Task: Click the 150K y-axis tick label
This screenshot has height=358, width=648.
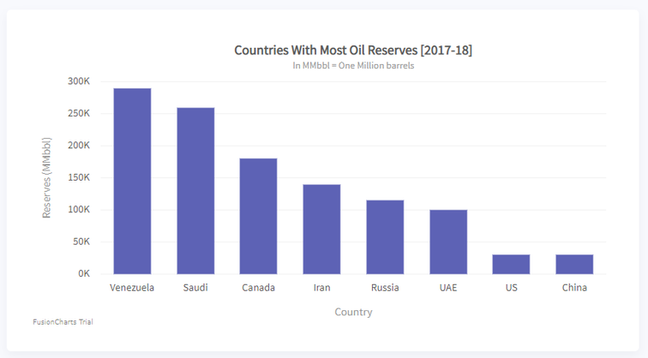Action: click(x=79, y=177)
